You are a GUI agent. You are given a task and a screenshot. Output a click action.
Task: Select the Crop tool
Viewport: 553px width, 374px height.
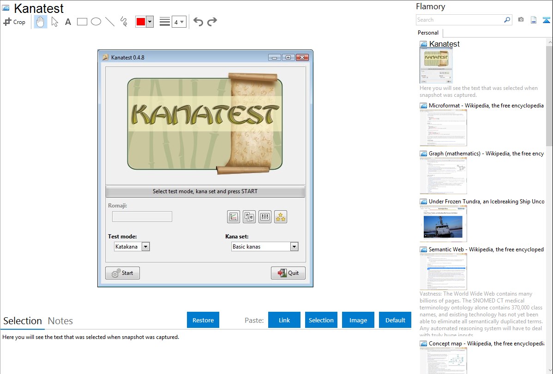pyautogui.click(x=14, y=22)
